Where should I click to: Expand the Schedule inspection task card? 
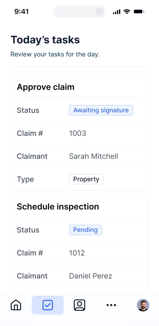tap(58, 206)
